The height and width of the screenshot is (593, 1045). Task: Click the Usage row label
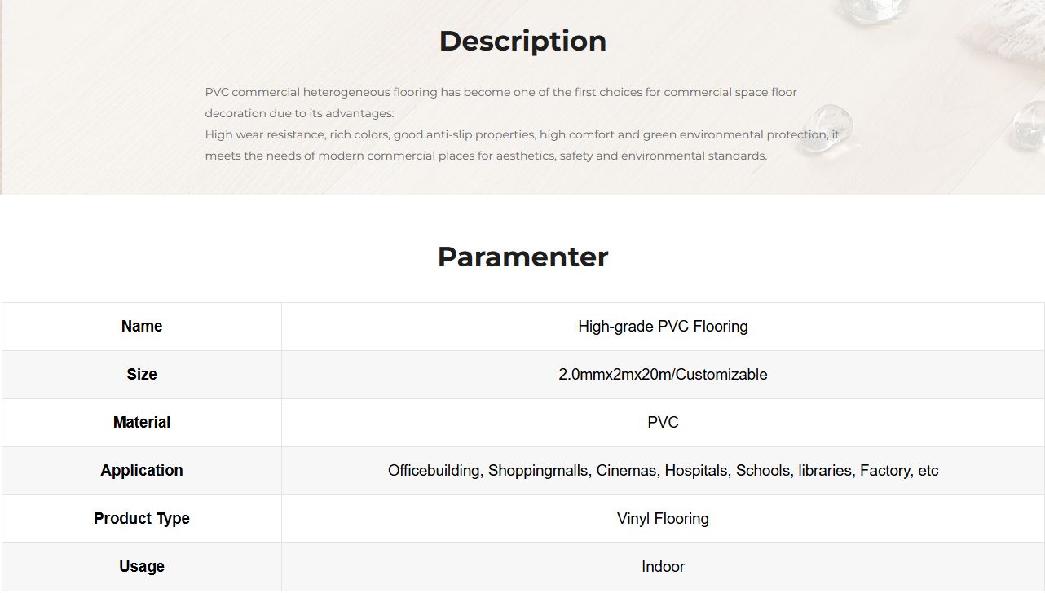[x=142, y=567]
